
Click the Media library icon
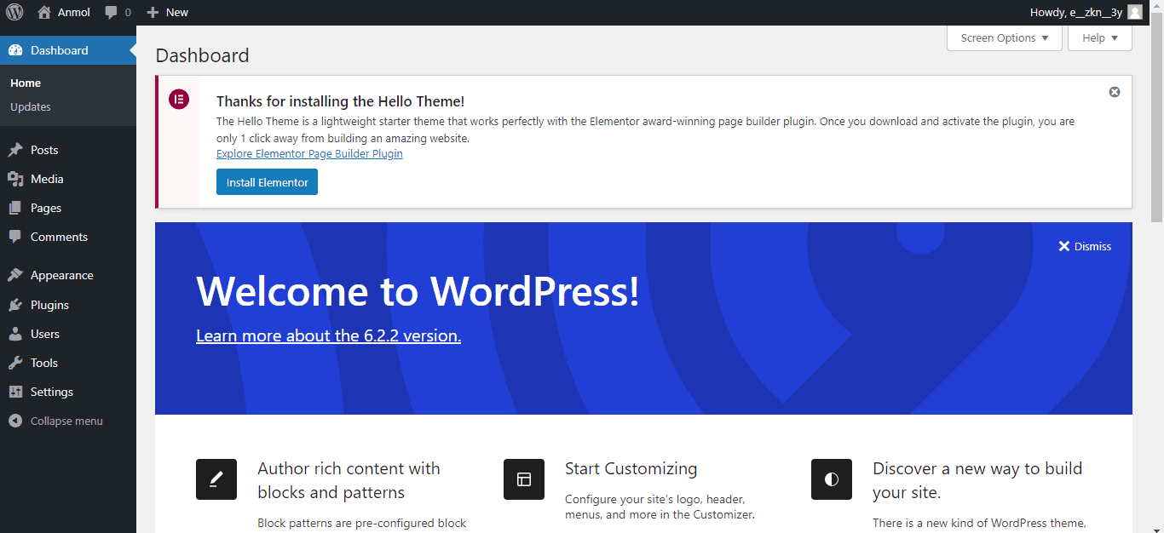[x=14, y=179]
